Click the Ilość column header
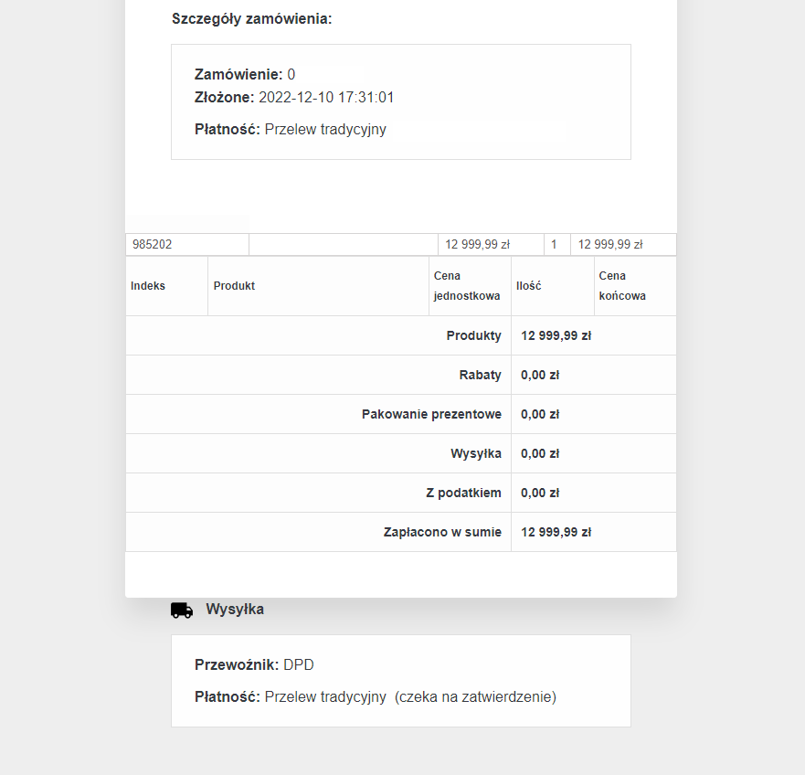The width and height of the screenshot is (805, 775). pyautogui.click(x=529, y=285)
